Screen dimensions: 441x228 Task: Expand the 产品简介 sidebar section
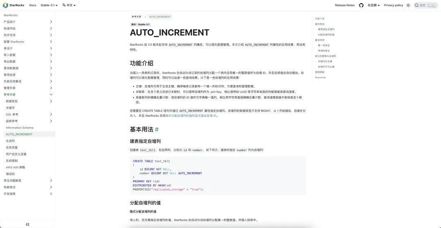click(28, 22)
